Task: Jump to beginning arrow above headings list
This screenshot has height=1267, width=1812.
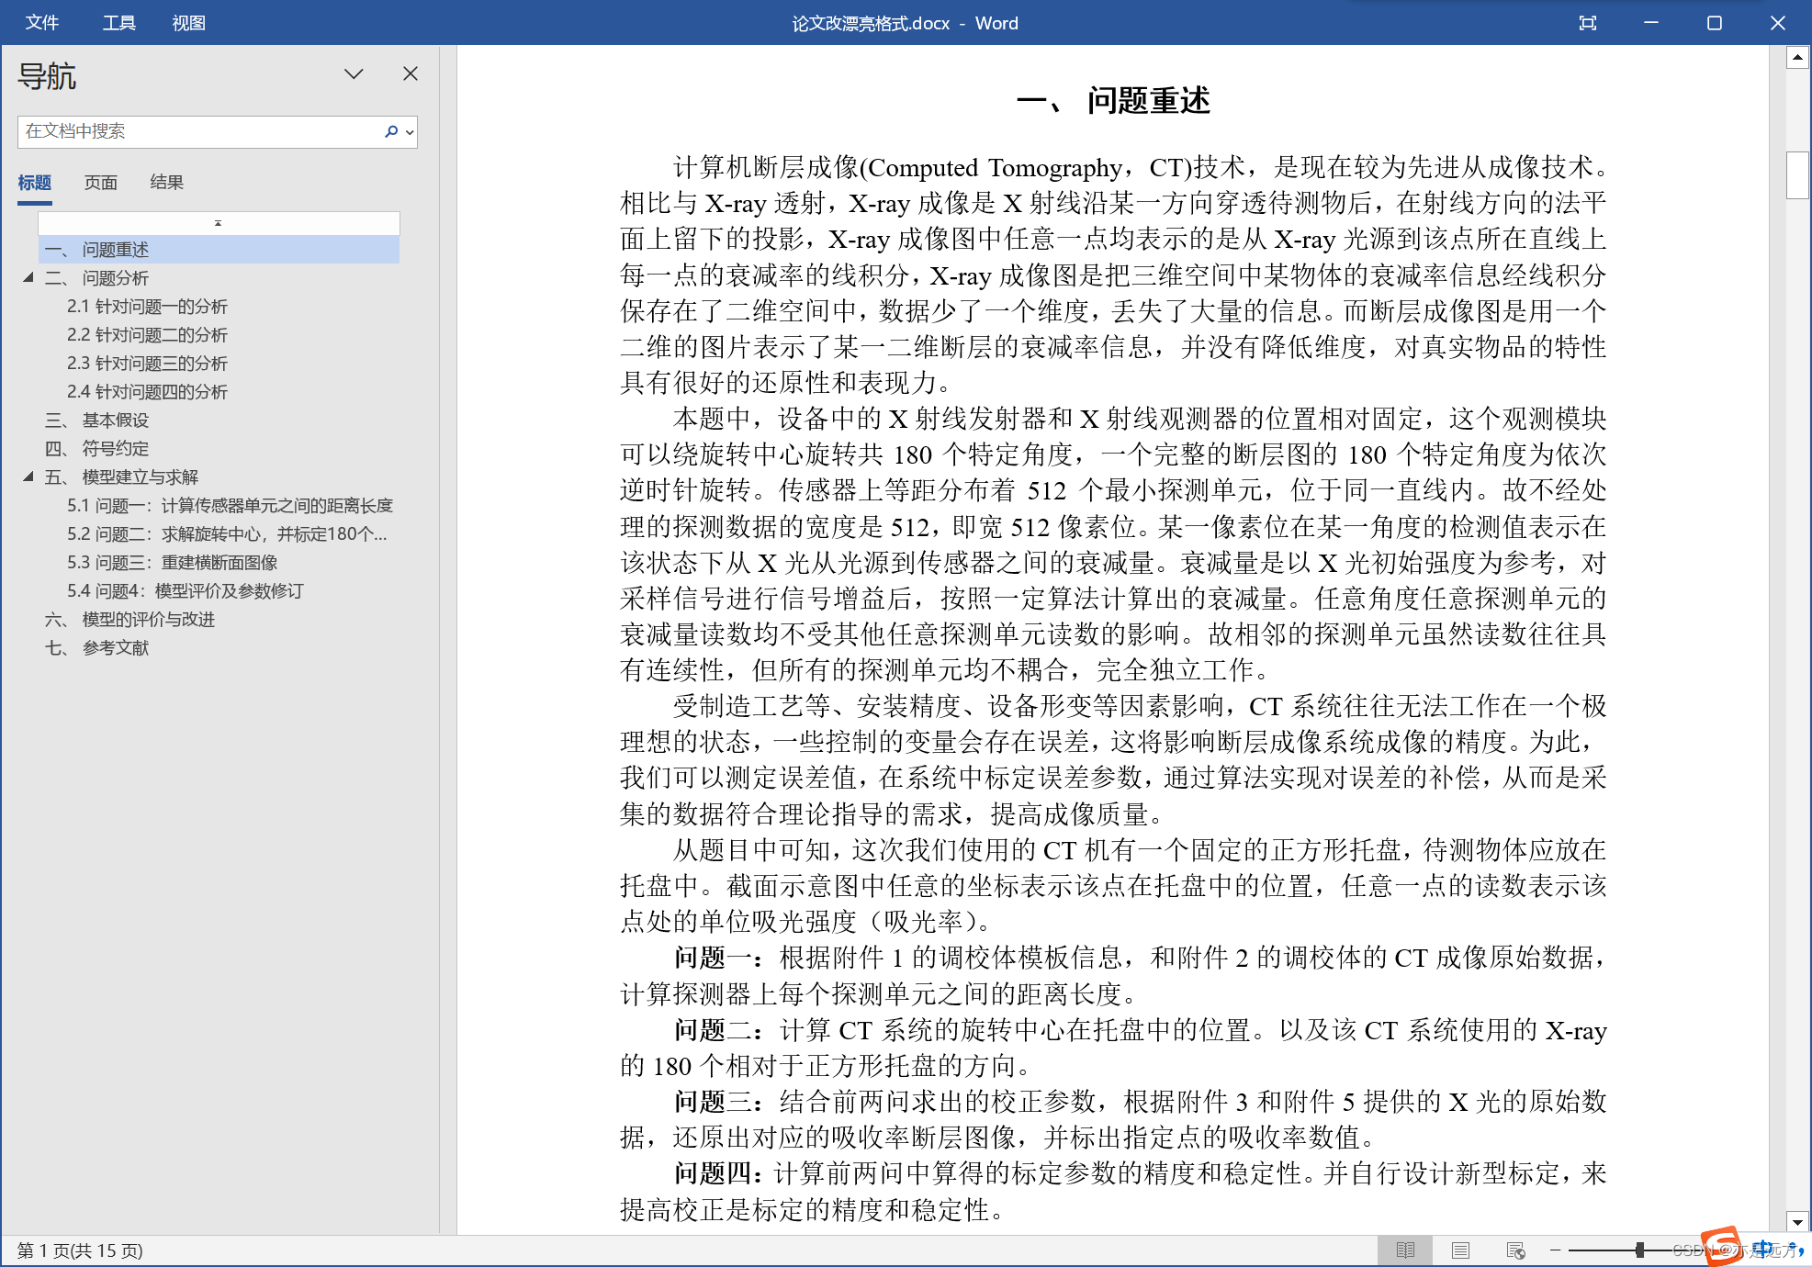Action: [219, 223]
